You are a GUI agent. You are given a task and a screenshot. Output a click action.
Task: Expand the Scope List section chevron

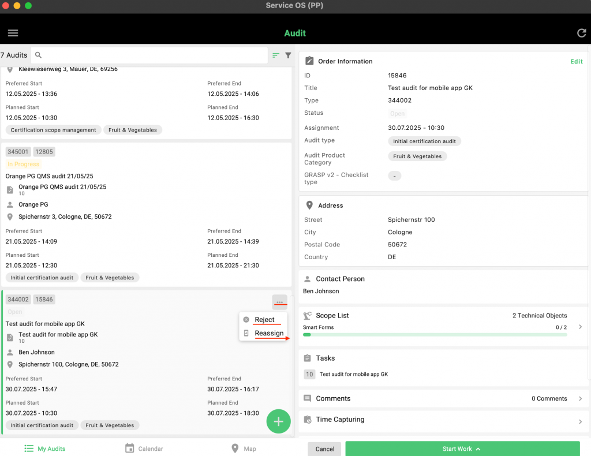[x=580, y=327]
